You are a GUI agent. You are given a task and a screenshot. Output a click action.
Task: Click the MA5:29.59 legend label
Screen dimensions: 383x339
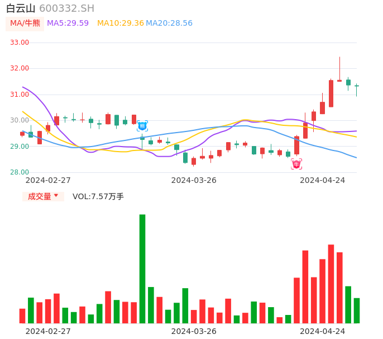[x=68, y=23]
